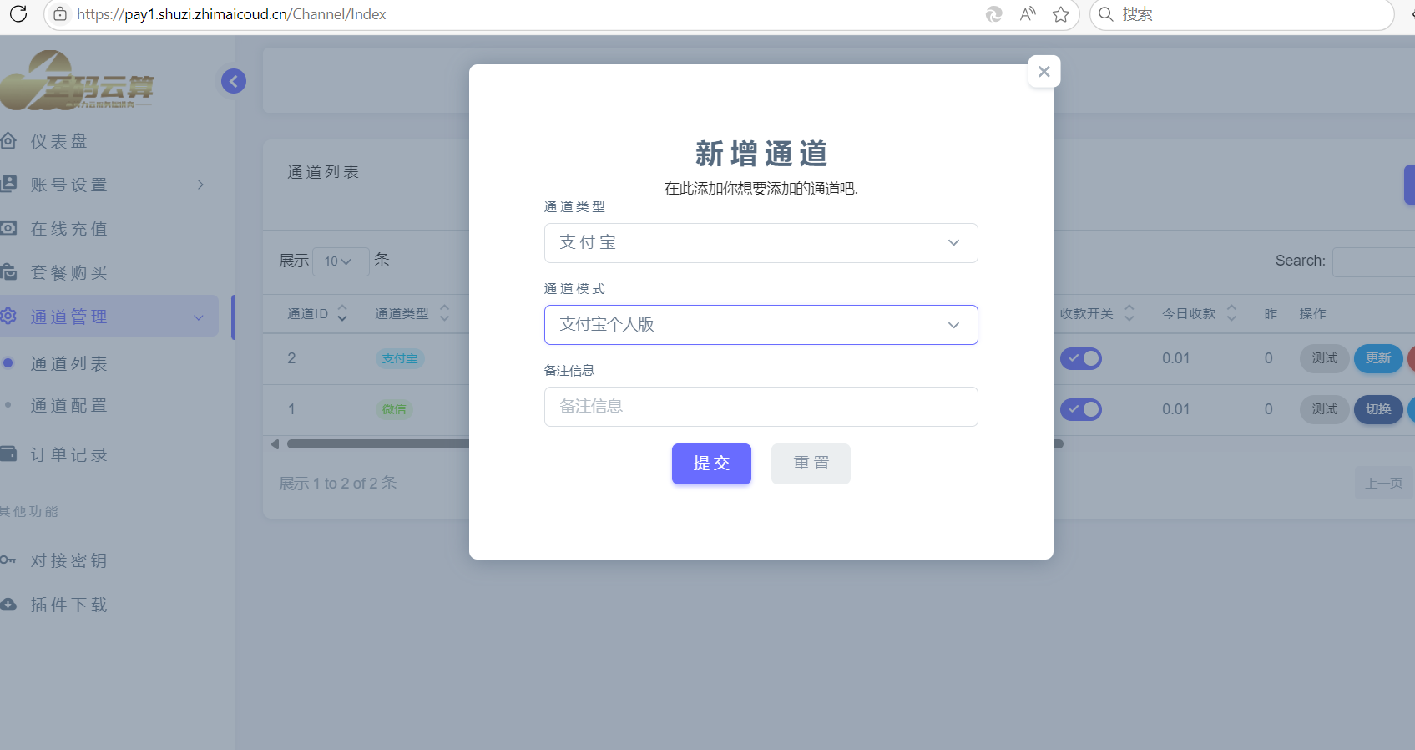Screen dimensions: 1415x750
Task: Click the horizontal table scrollbar
Action: click(675, 444)
